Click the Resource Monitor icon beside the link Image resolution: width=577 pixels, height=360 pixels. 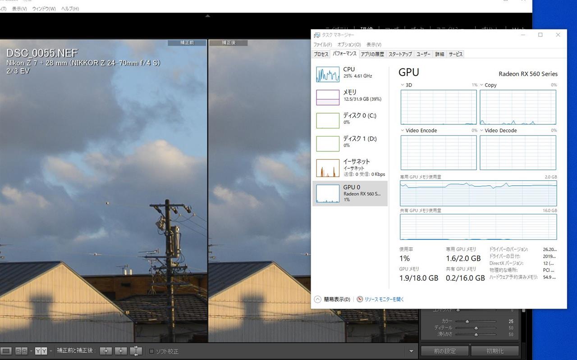pos(360,299)
